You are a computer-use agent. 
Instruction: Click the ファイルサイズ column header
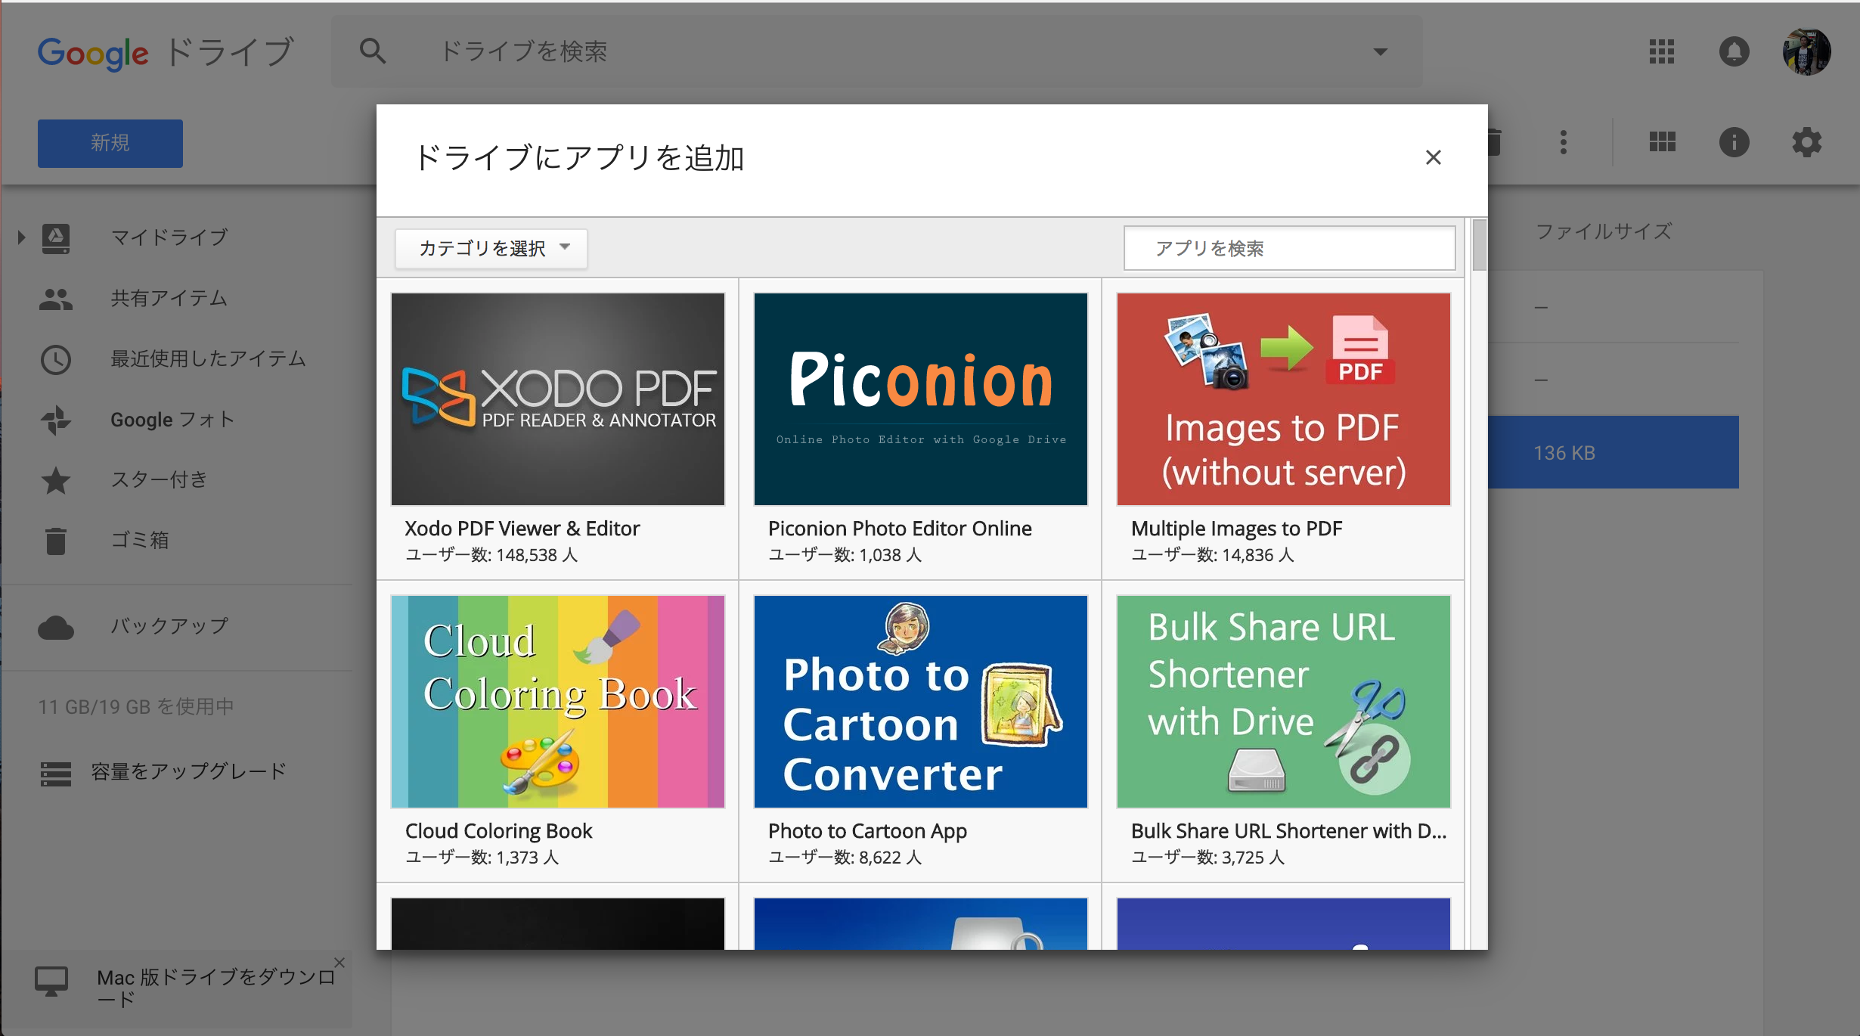(1604, 231)
